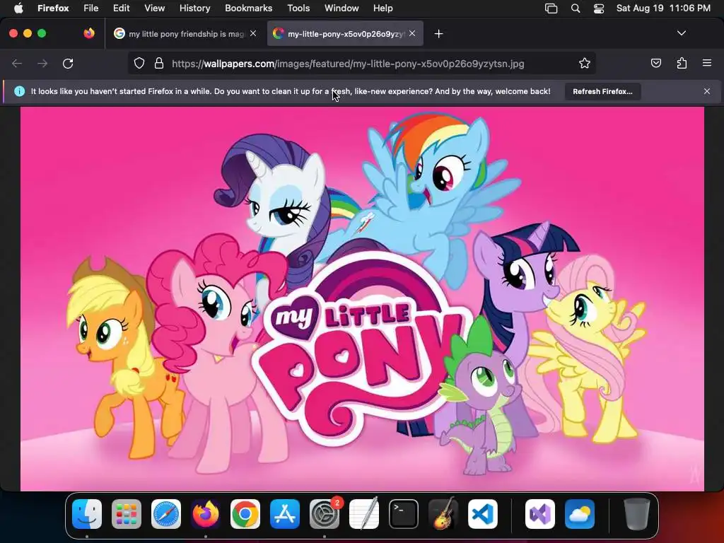Image resolution: width=724 pixels, height=543 pixels.
Task: Open a new tab with plus button
Action: click(x=438, y=34)
